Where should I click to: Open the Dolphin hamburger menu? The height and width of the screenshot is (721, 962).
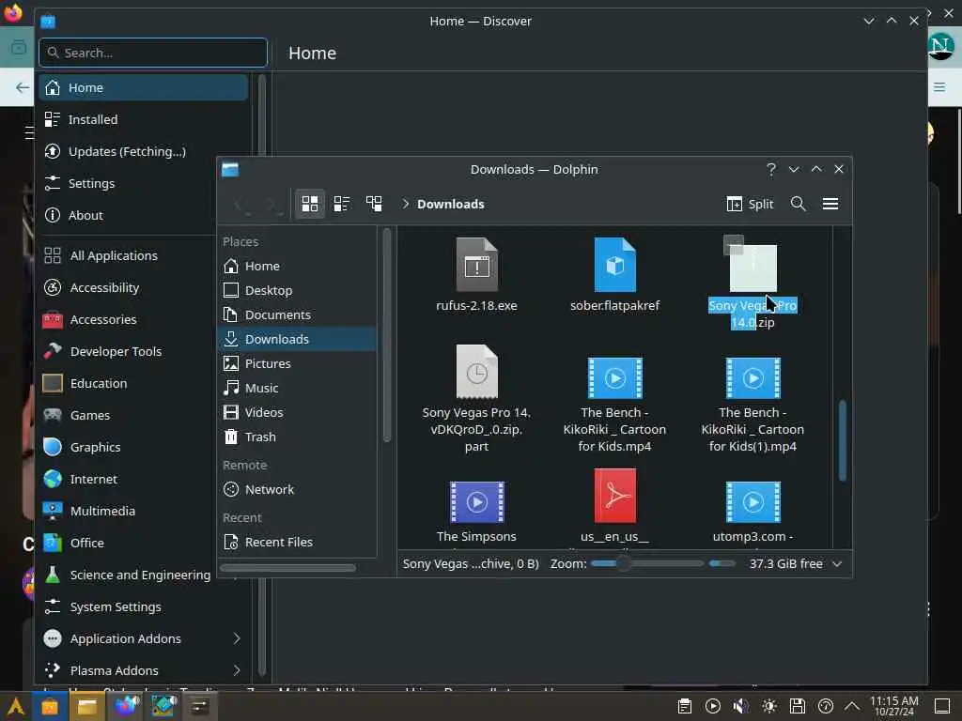coord(830,204)
